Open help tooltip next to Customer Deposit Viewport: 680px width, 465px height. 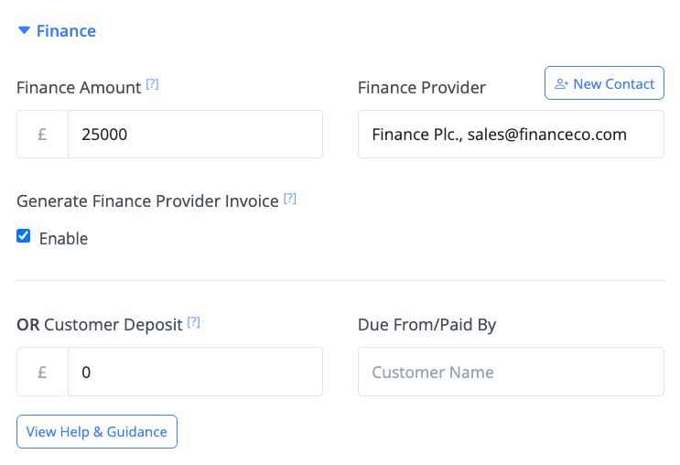tap(194, 322)
